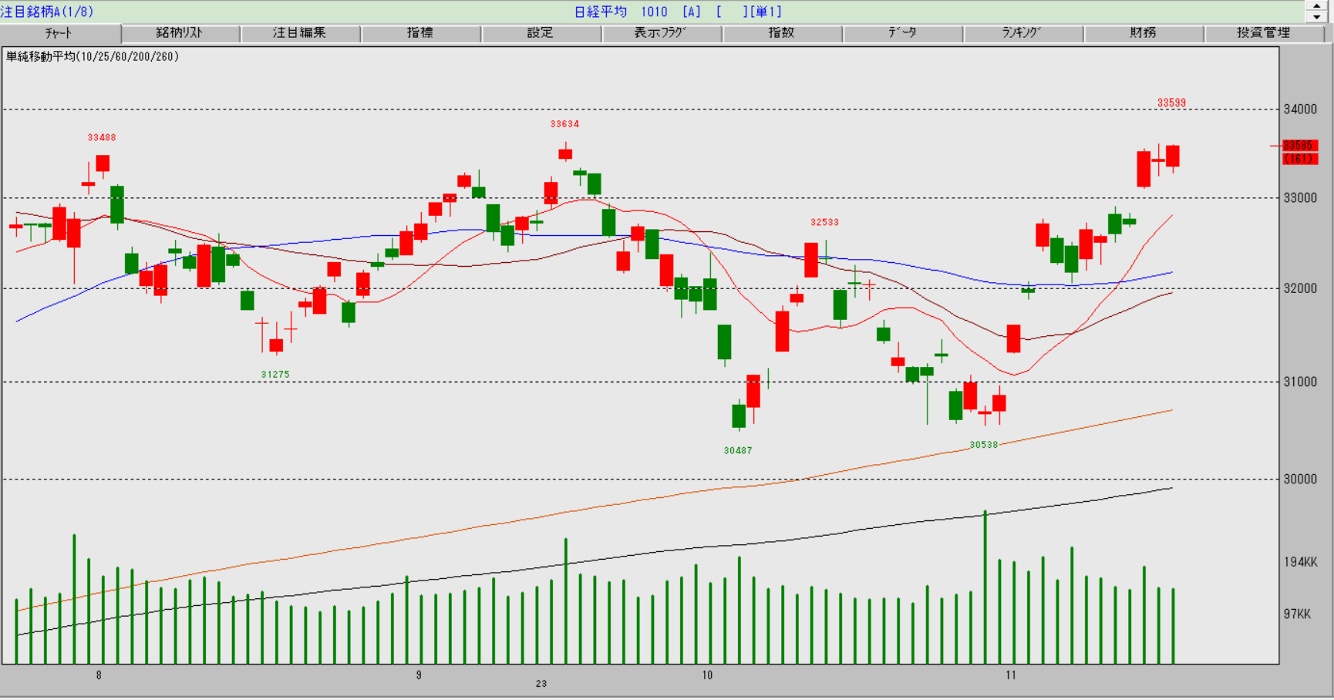Select the データ tab
This screenshot has width=1334, height=700.
(x=902, y=33)
